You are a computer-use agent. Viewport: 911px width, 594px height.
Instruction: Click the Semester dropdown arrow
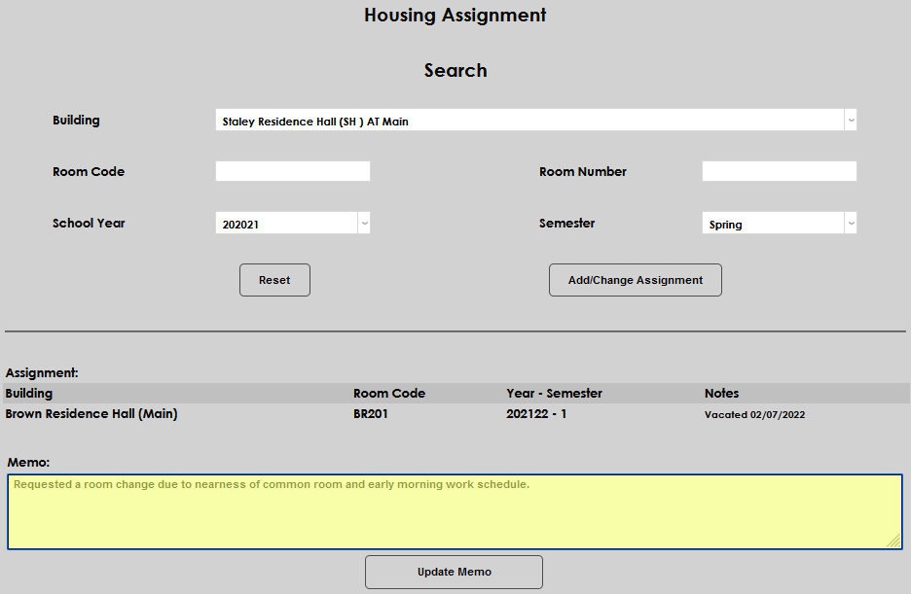(x=850, y=223)
